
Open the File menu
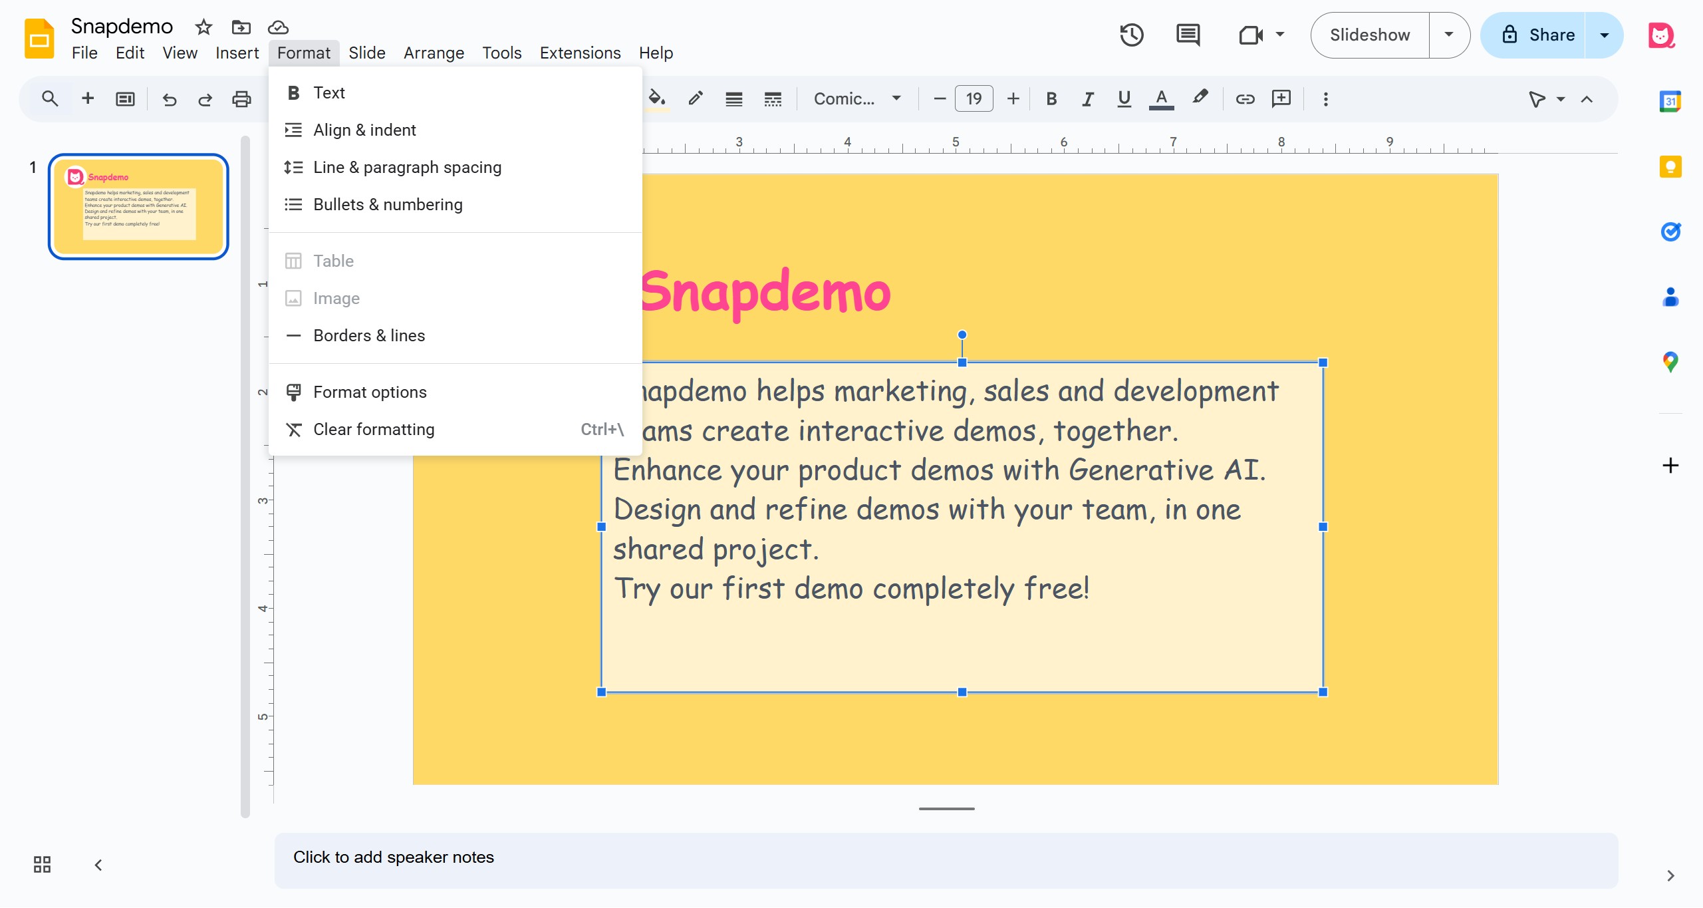[x=84, y=53]
